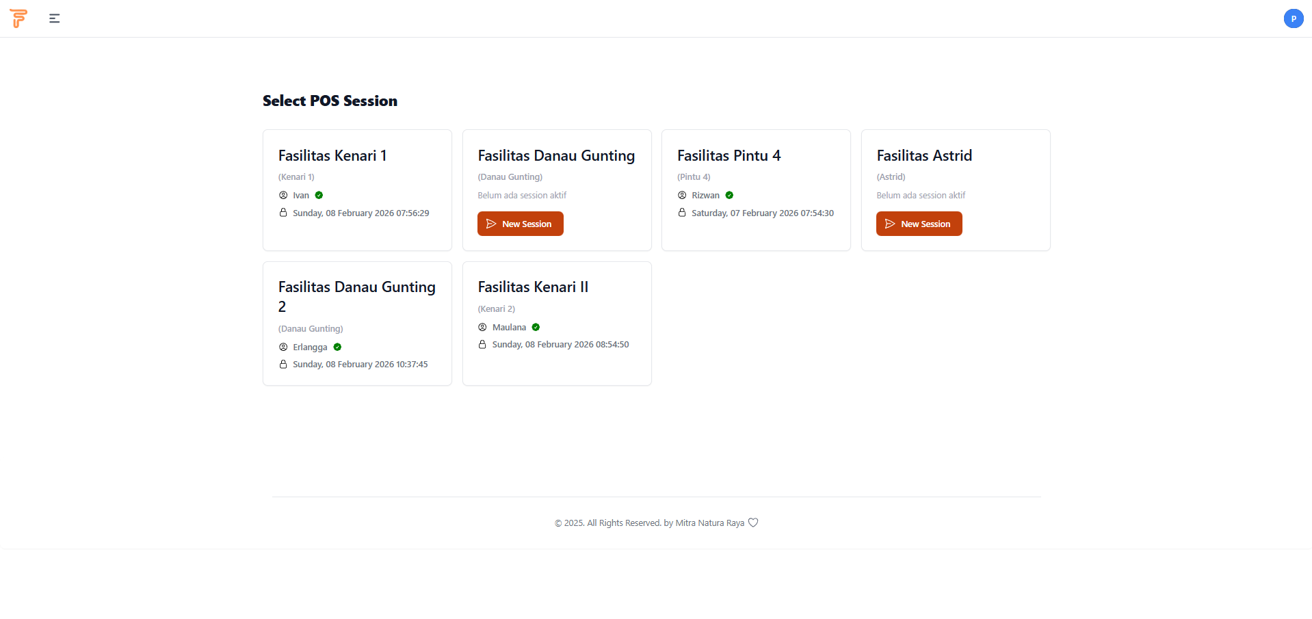Start New Session for Fasilitas Danau Gunting
Screen dimensions: 1312x619
coord(520,224)
